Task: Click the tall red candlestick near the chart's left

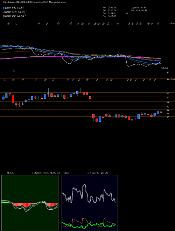Action: click(13, 99)
